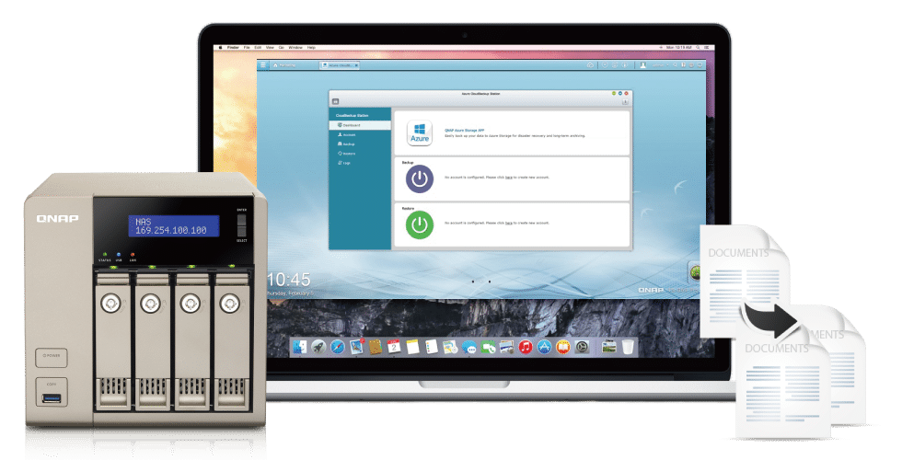Open the QTS main menu hamburger icon
Image resolution: width=902 pixels, height=460 pixels.
[263, 65]
